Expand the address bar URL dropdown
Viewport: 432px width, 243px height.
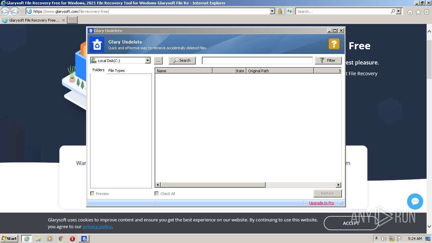click(272, 11)
